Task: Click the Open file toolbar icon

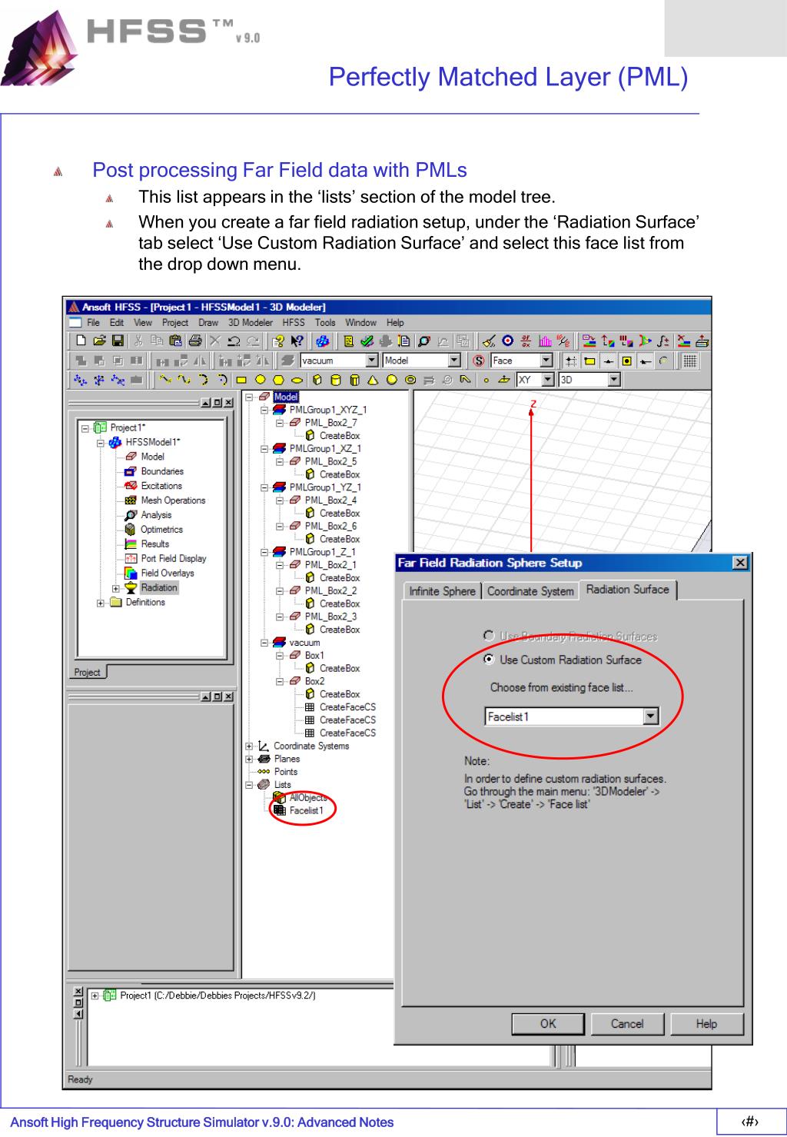Action: pyautogui.click(x=99, y=341)
